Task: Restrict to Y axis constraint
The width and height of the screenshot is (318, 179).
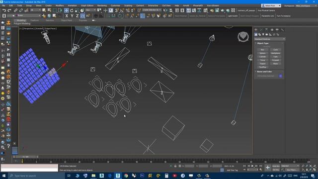Action: 72,16
